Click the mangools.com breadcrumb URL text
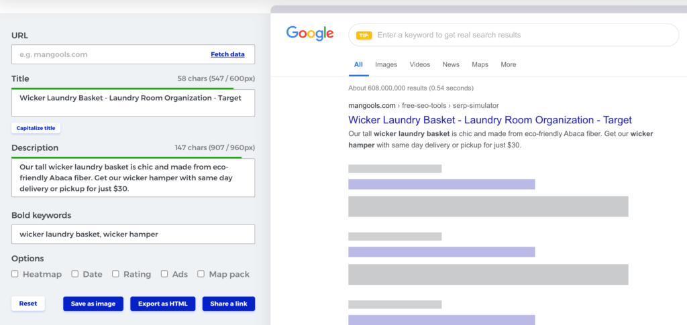The width and height of the screenshot is (687, 325). click(424, 105)
